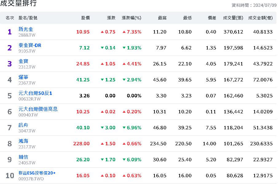This screenshot has height=184, width=278.
Task: Open the 金寶 stock page
Action: [x=23, y=61]
